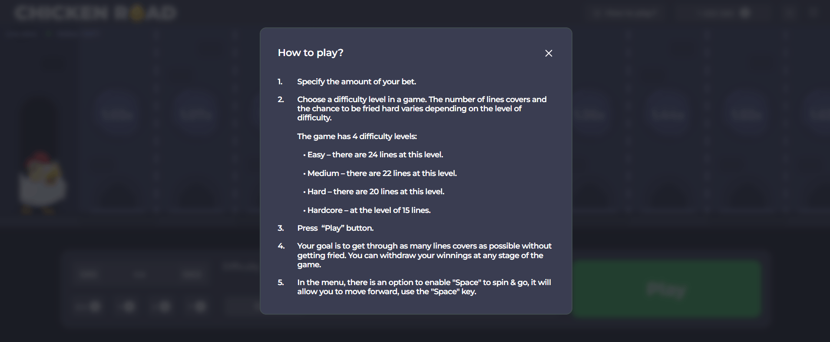Click the leftmost blurred multiplier circle on the road
This screenshot has height=342, width=830.
click(116, 114)
